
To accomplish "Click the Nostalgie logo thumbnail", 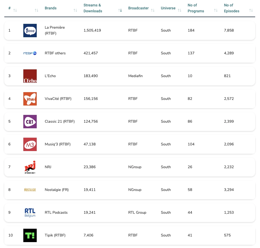I will 30,190.
